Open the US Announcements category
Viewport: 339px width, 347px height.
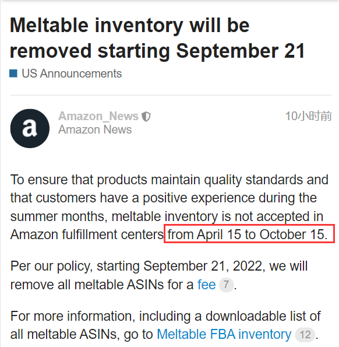pyautogui.click(x=72, y=73)
